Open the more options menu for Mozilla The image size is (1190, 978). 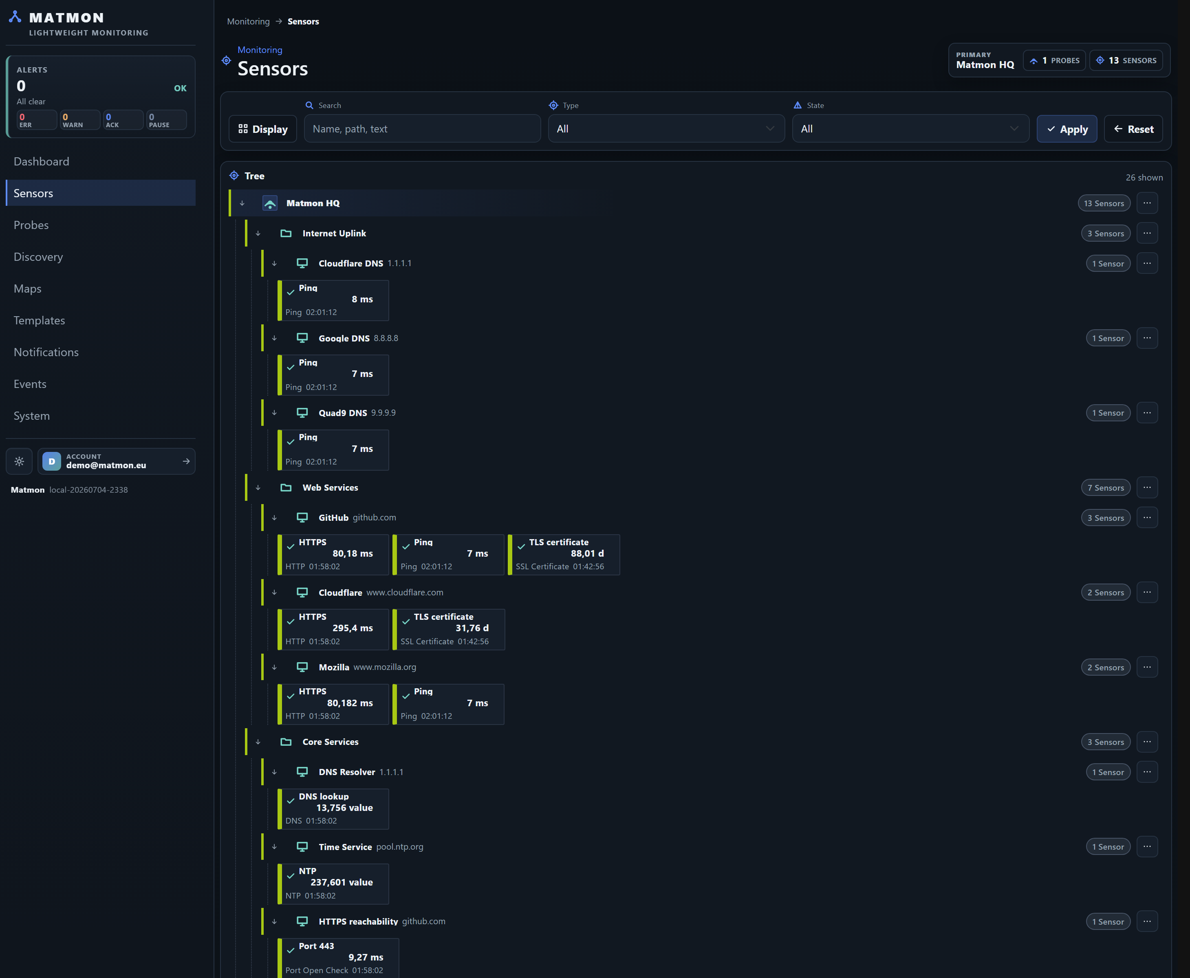pos(1147,667)
